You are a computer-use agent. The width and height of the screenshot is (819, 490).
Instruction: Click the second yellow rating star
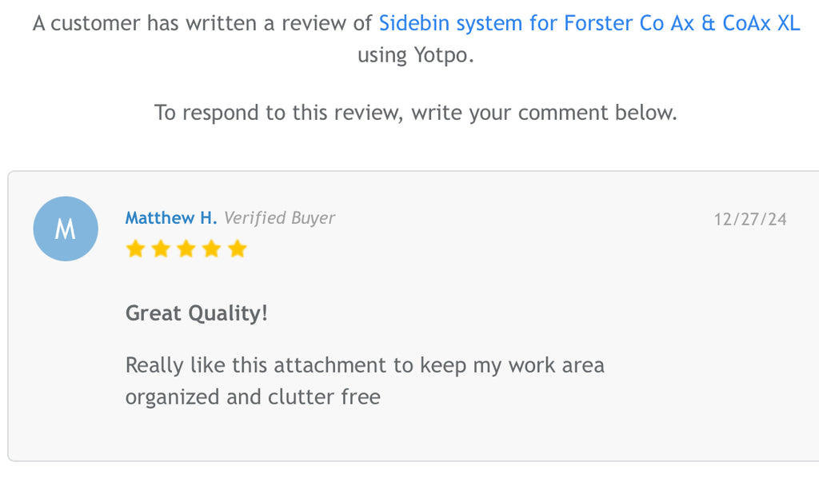[161, 249]
